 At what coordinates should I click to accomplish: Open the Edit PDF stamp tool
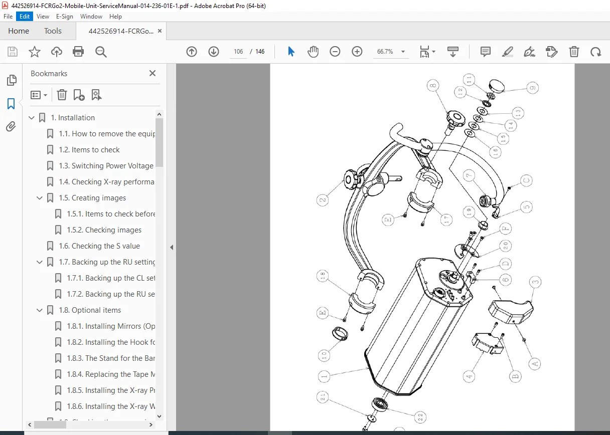551,52
